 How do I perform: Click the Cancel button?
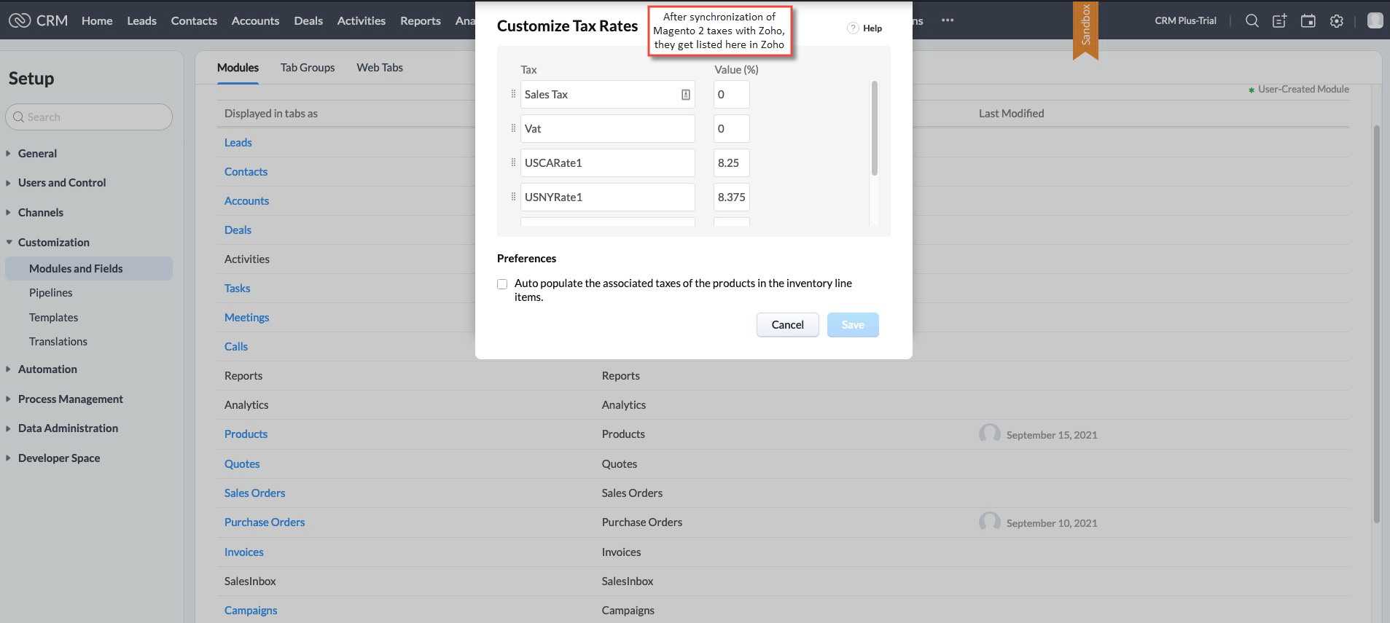788,325
